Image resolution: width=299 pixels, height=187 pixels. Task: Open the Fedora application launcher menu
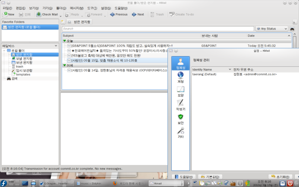[3, 183]
